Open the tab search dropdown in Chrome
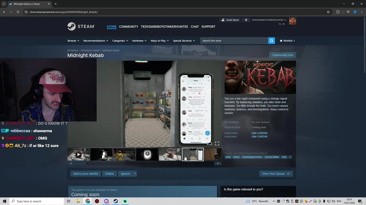 tap(4, 4)
